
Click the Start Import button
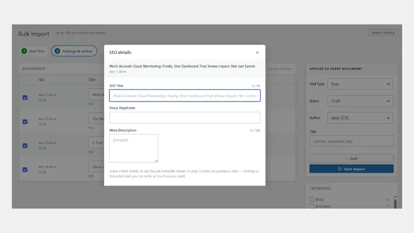(351, 169)
